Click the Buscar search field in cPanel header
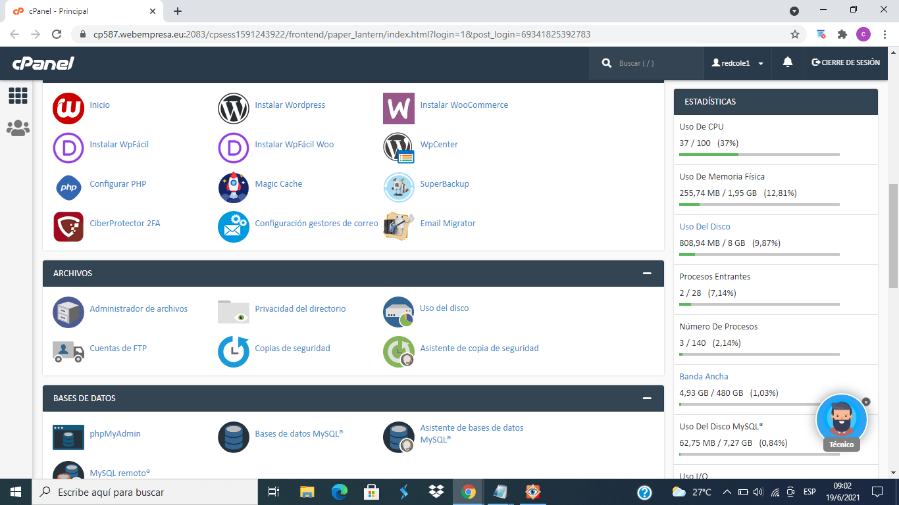This screenshot has height=505, width=899. 646,63
